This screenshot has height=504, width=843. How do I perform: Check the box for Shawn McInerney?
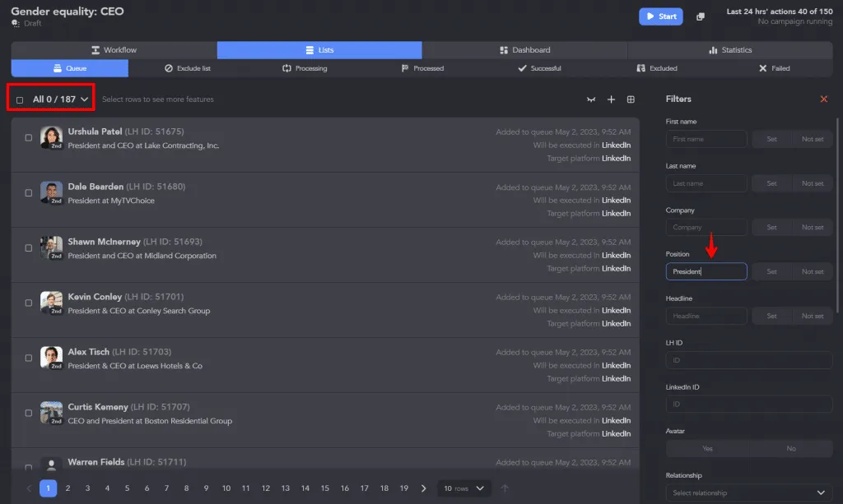coord(29,248)
